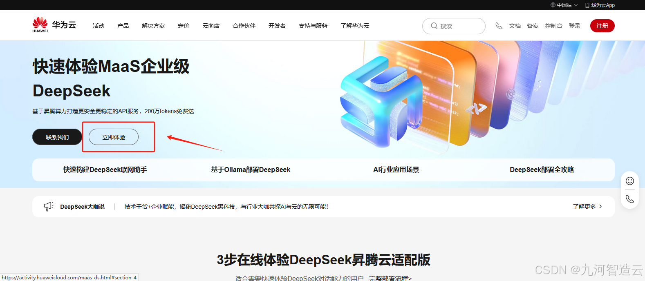This screenshot has height=281, width=645.
Task: Click the 立即体验 button
Action: tap(114, 137)
